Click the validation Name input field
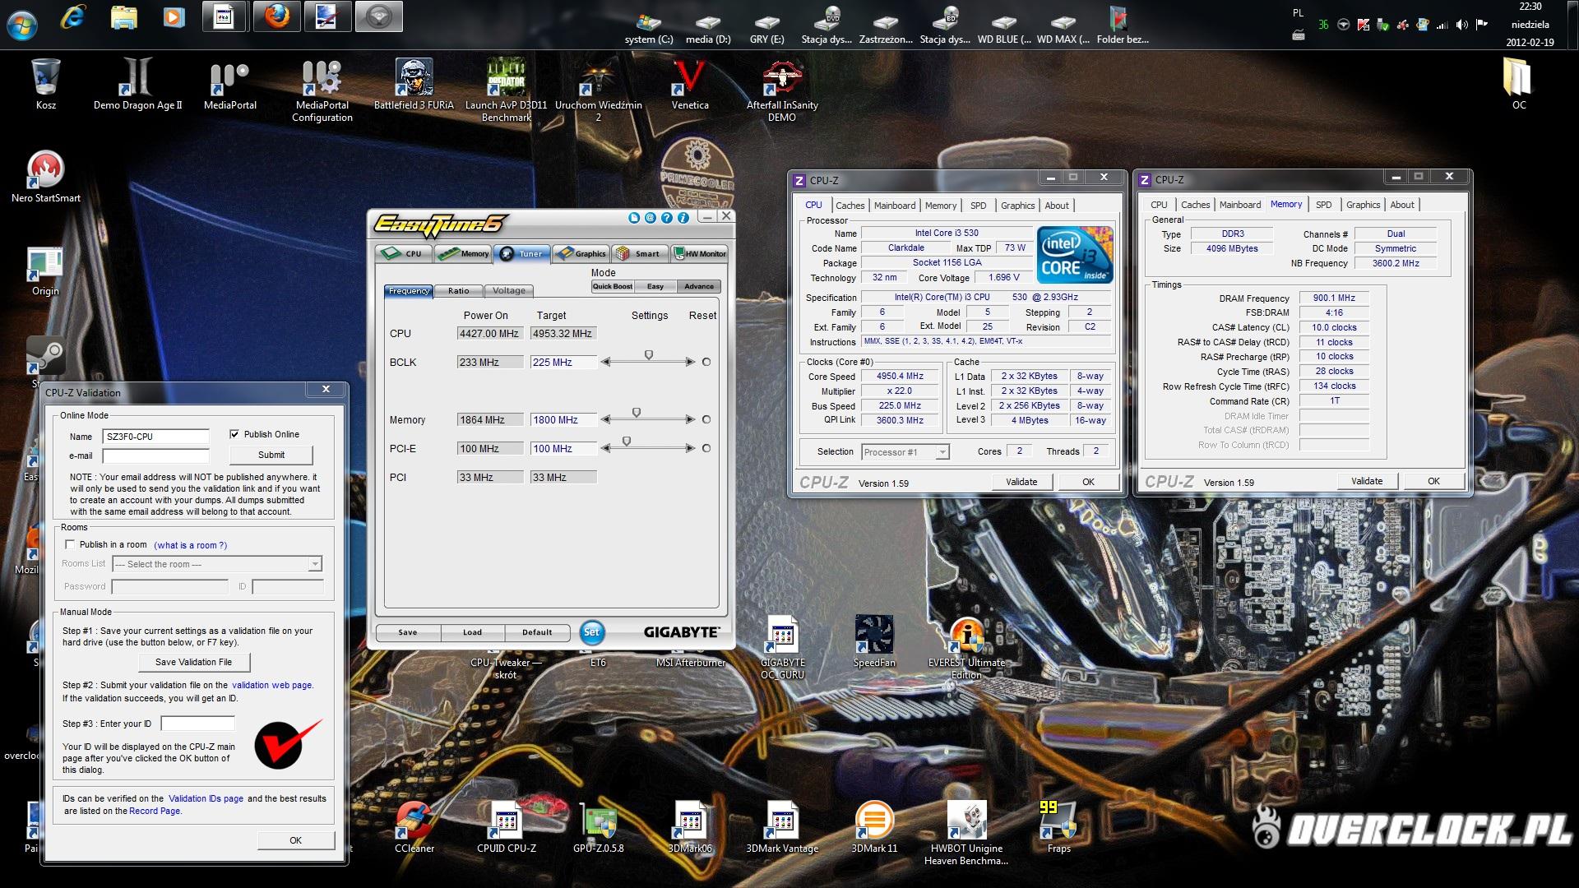The image size is (1579, 888). click(155, 437)
